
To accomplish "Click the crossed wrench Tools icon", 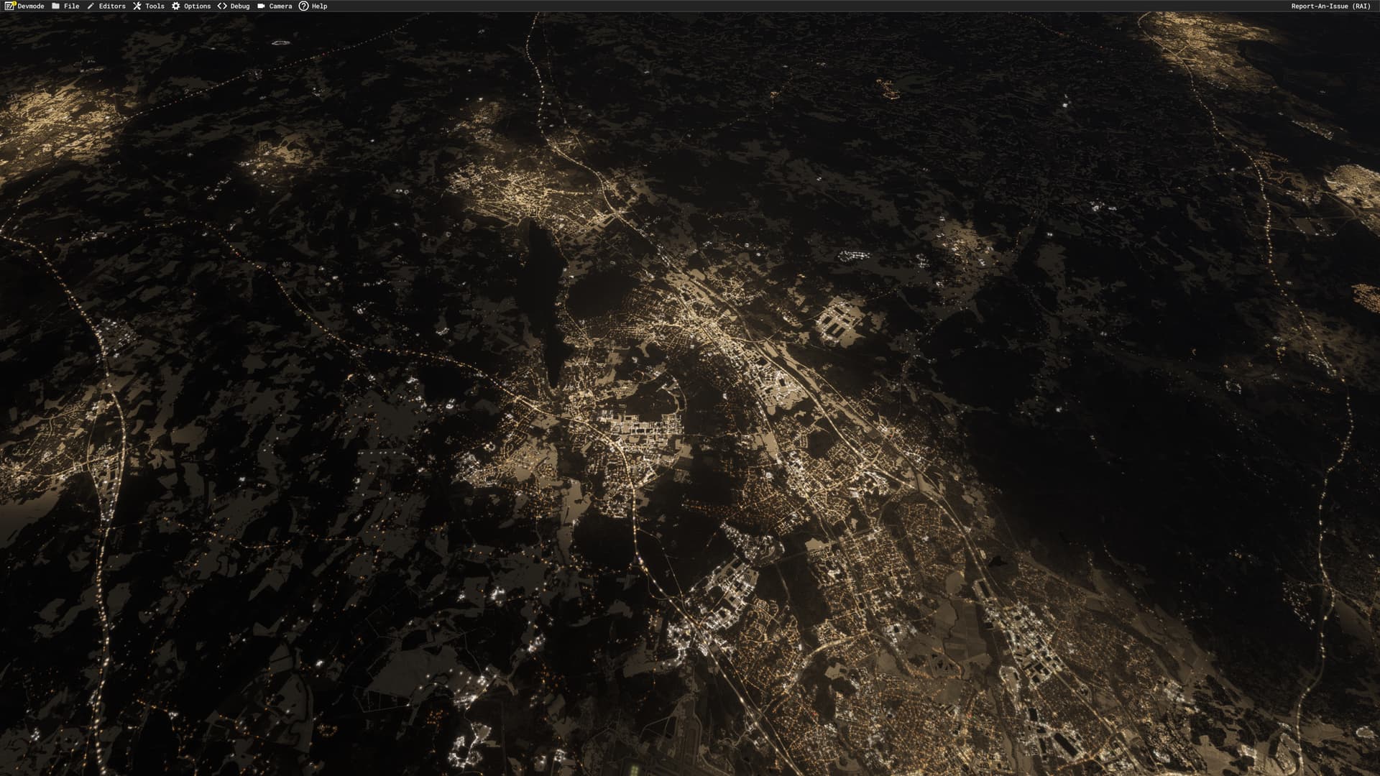I will click(137, 6).
